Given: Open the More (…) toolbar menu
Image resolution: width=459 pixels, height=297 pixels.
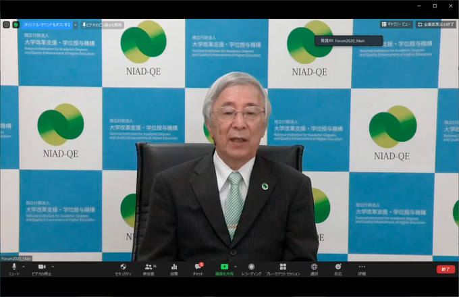Looking at the screenshot, I should tap(362, 268).
